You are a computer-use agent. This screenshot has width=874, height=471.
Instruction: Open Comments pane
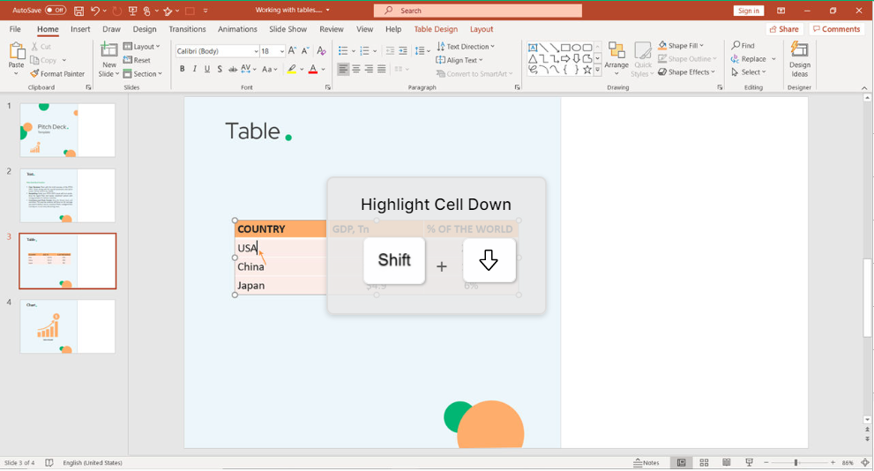point(837,29)
